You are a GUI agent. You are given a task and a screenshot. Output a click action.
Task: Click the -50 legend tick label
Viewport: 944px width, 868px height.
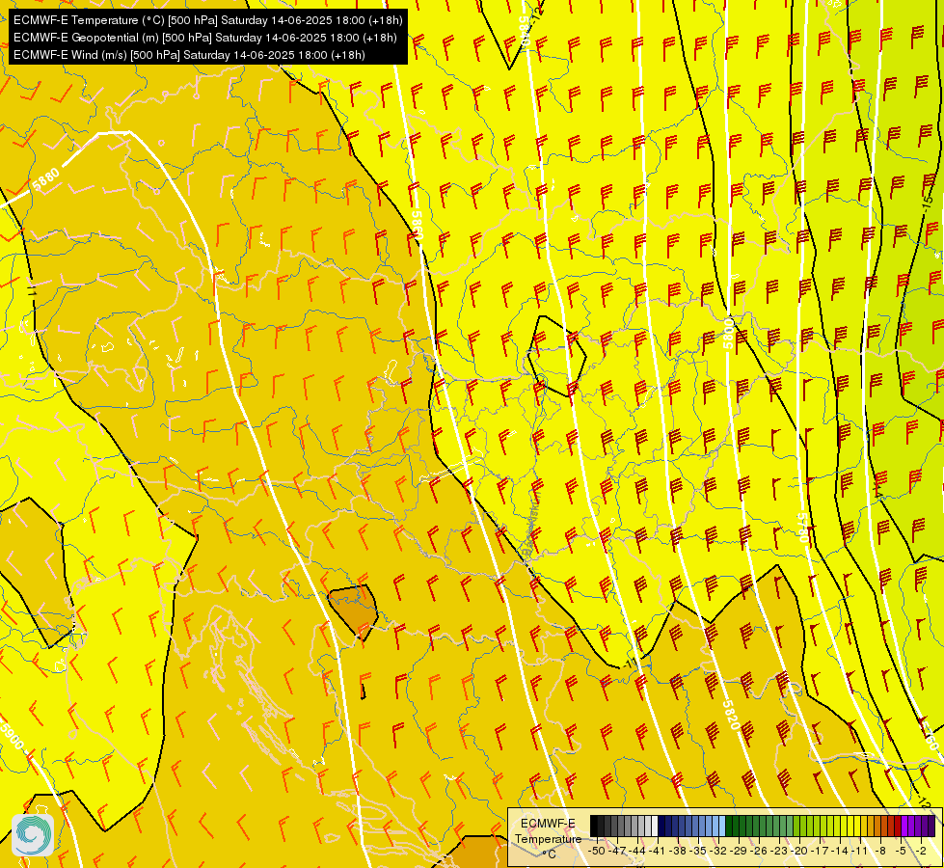[597, 851]
